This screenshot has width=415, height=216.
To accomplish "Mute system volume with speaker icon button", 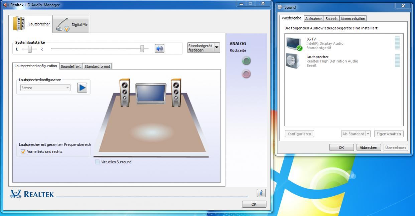I will coord(160,48).
